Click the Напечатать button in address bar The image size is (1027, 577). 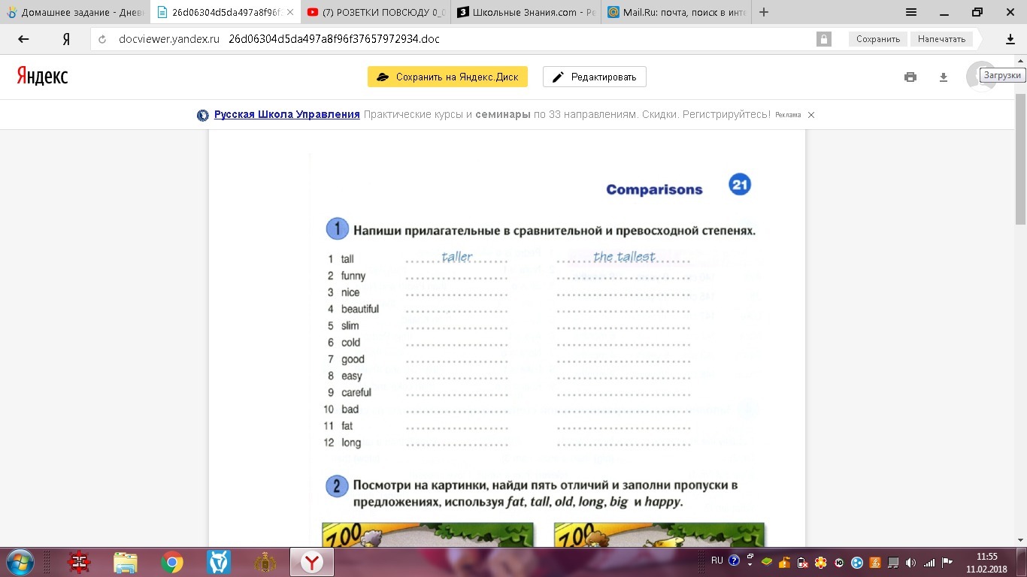click(x=941, y=39)
